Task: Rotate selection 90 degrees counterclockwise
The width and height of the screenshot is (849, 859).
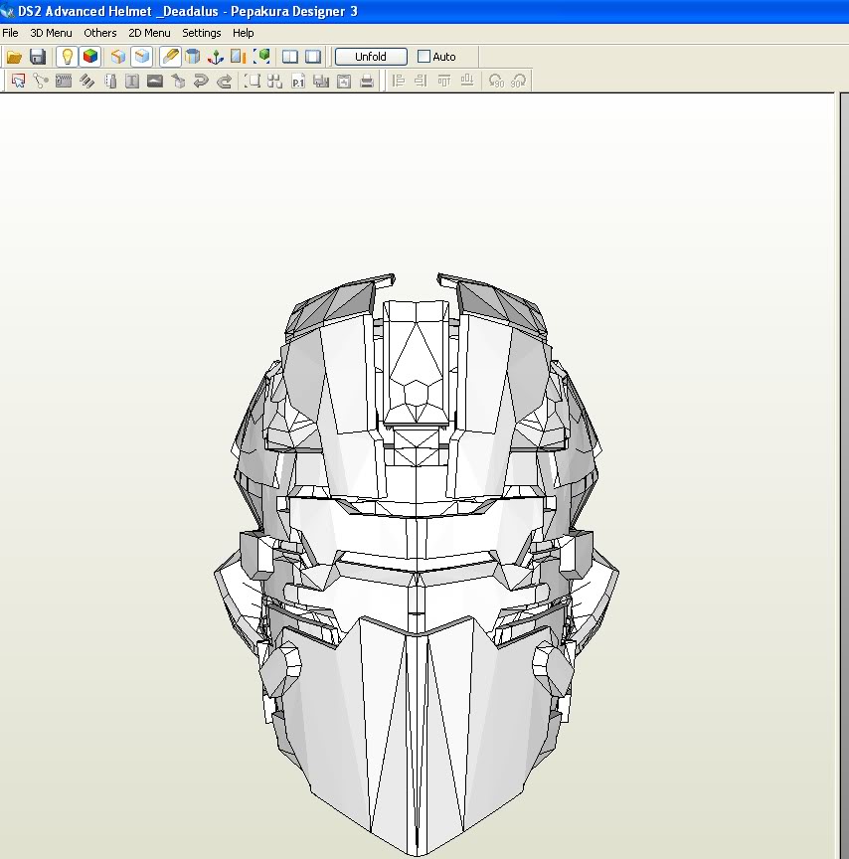Action: tap(496, 82)
